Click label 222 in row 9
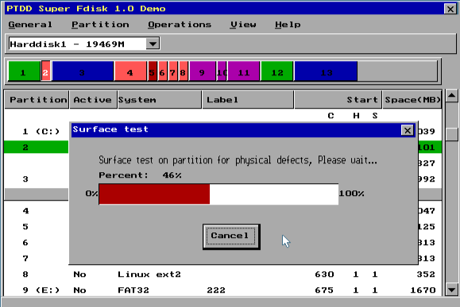Viewport: 460px width, 307px height. coord(216,290)
